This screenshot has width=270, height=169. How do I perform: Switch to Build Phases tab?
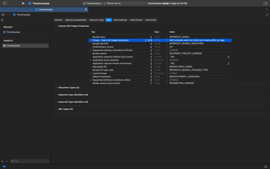(136, 20)
